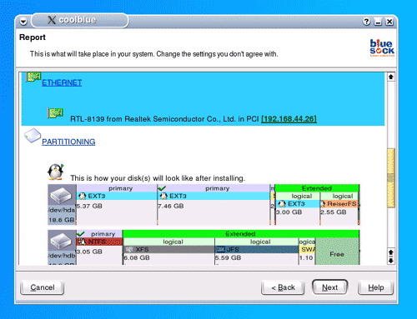This screenshot has width=417, height=319.
Task: Select the hdb Extended partition header
Action: 241,234
